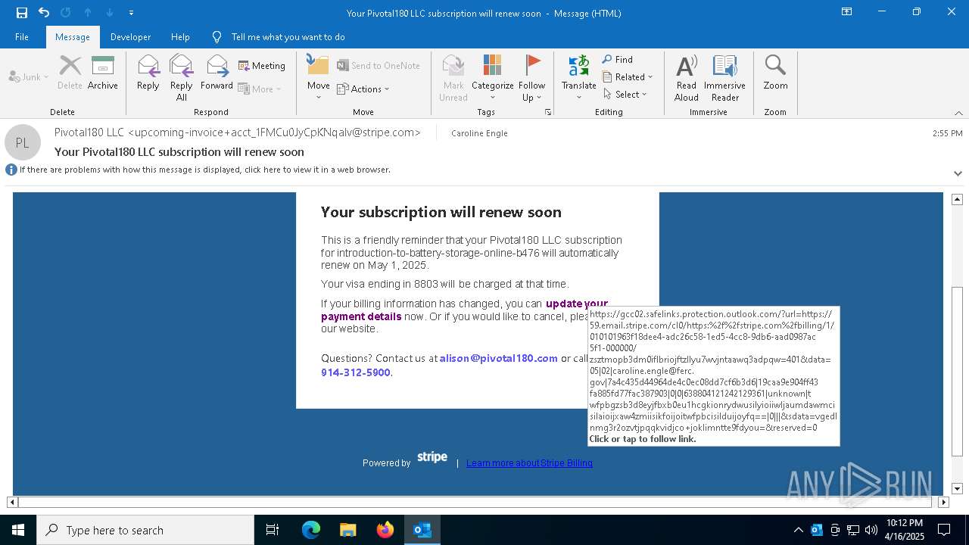Open Ribbon Display Options
Image resolution: width=969 pixels, height=545 pixels.
[x=847, y=12]
